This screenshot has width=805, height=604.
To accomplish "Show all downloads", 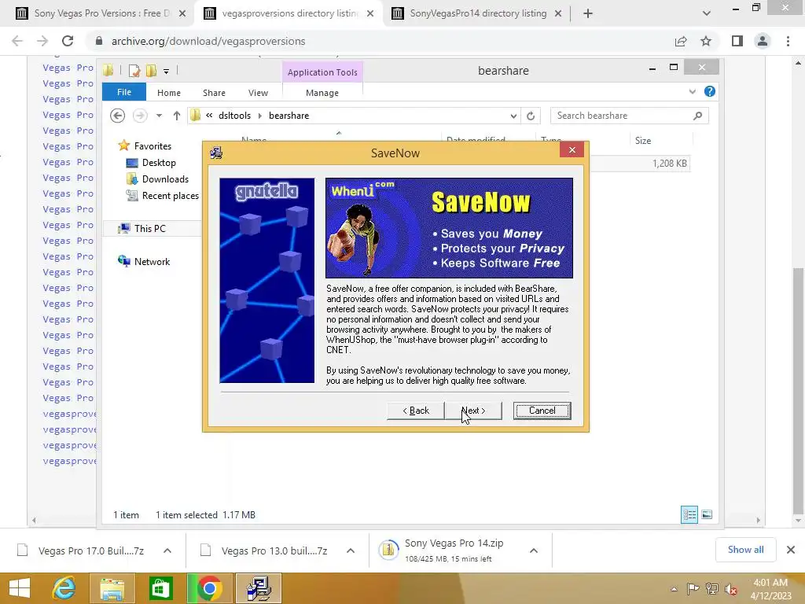I will [745, 550].
